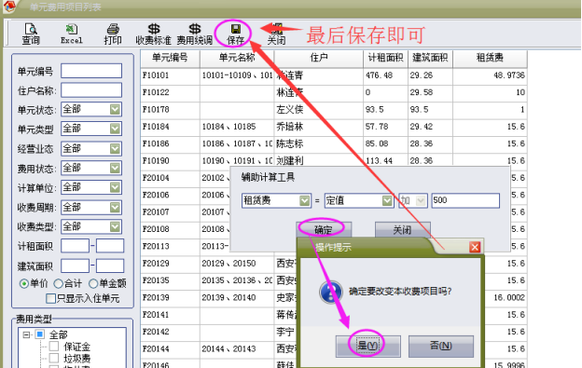Image resolution: width=582 pixels, height=368 pixels.
Task: Open the 经营业态 dropdown
Action: (115, 149)
